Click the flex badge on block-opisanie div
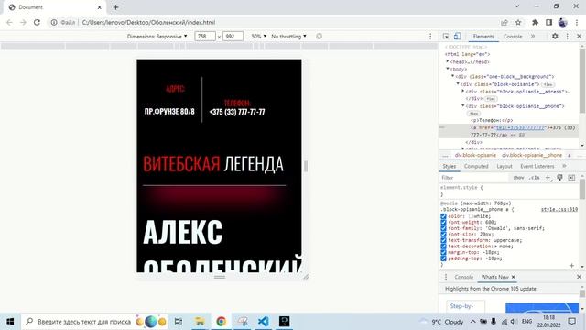 [x=548, y=84]
